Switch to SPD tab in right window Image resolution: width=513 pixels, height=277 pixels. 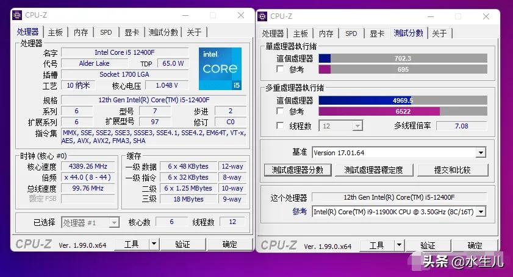click(351, 33)
